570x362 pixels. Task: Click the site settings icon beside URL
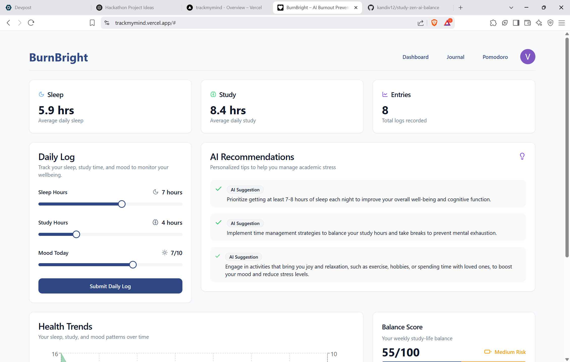tap(107, 23)
